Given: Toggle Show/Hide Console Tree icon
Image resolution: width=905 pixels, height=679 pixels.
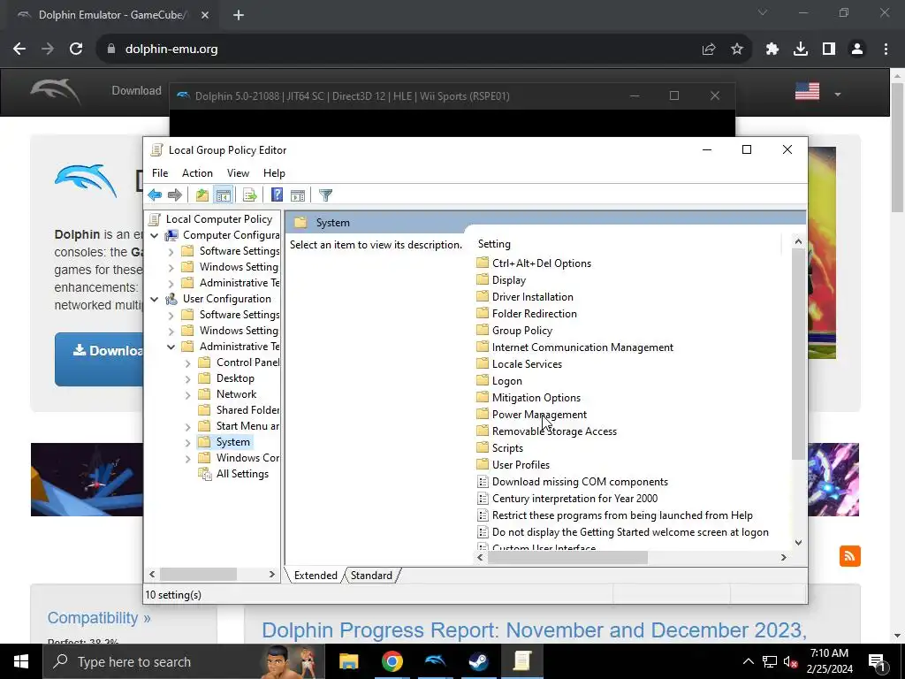Looking at the screenshot, I should [224, 195].
